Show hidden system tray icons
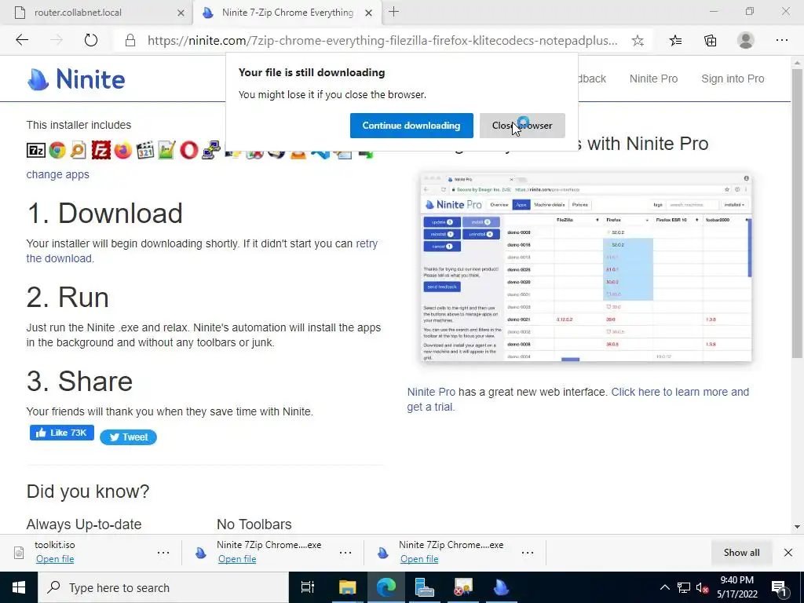Image resolution: width=804 pixels, height=603 pixels. click(x=664, y=587)
